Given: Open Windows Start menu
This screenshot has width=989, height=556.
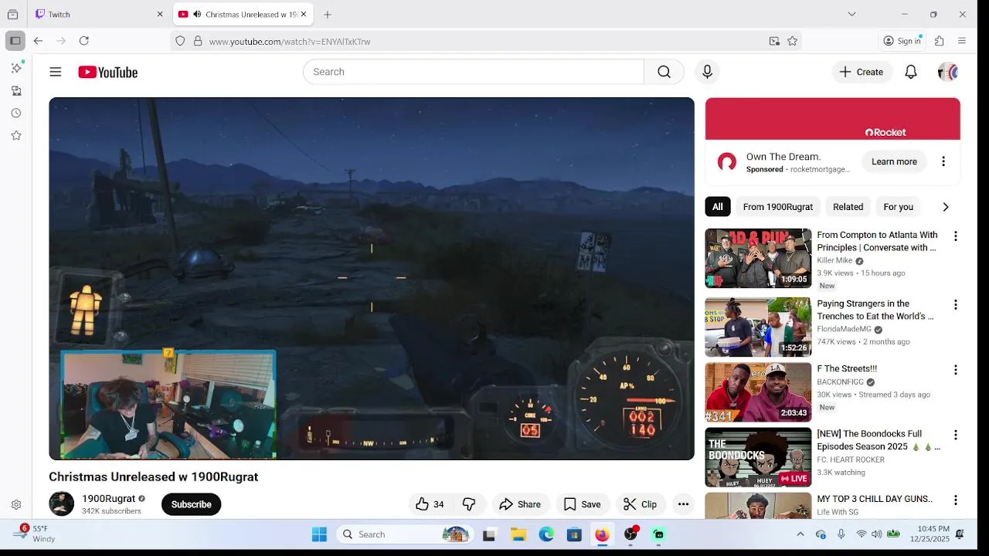Looking at the screenshot, I should [319, 534].
